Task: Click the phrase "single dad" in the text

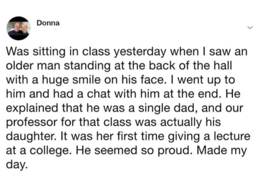Action: (x=168, y=108)
